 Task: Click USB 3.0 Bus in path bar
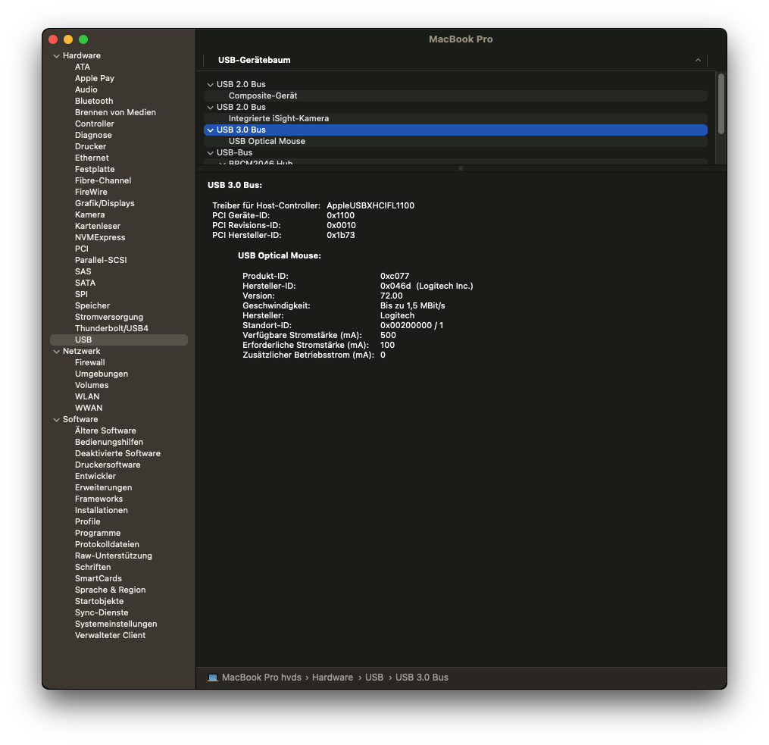point(422,678)
